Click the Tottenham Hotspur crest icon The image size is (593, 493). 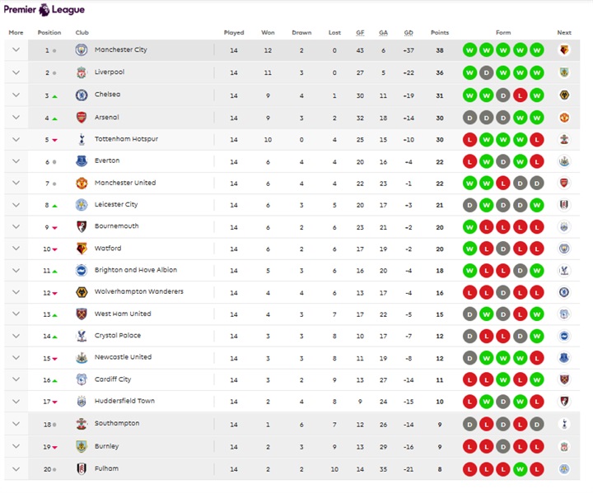tap(82, 139)
